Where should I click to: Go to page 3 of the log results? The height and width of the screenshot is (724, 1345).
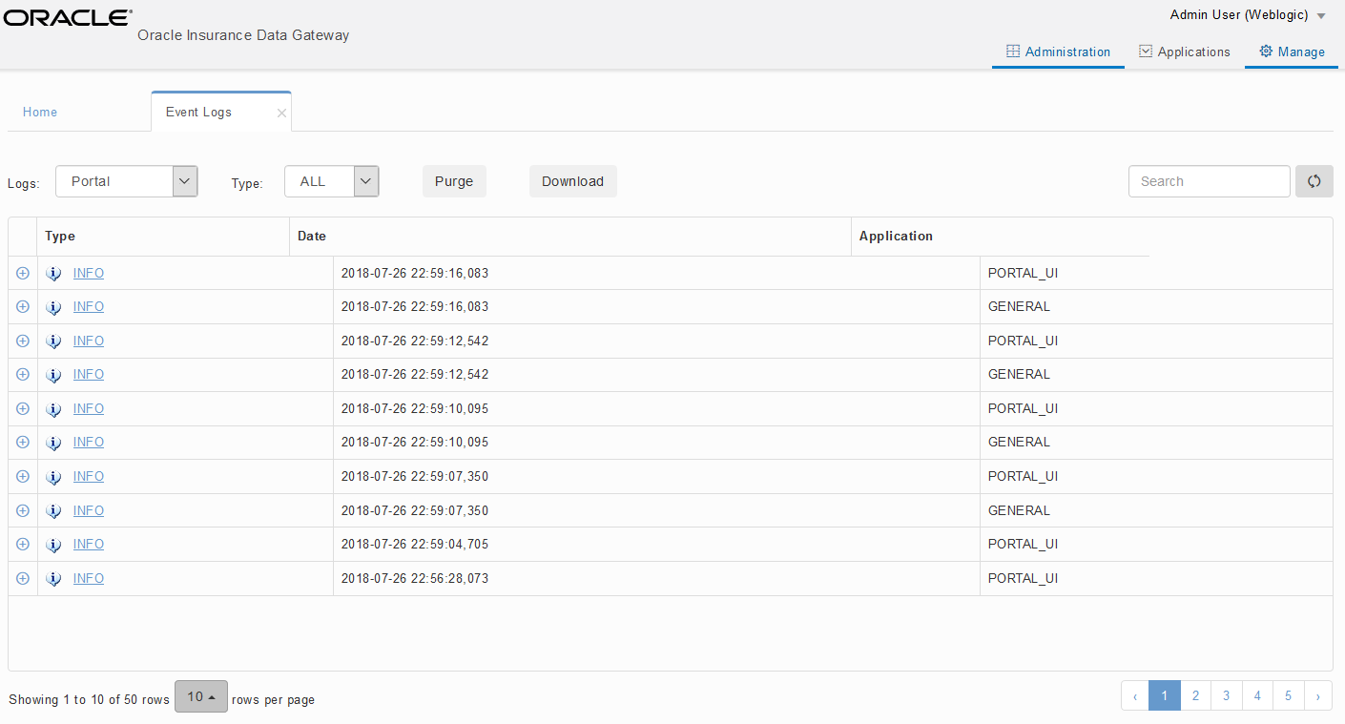point(1226,695)
